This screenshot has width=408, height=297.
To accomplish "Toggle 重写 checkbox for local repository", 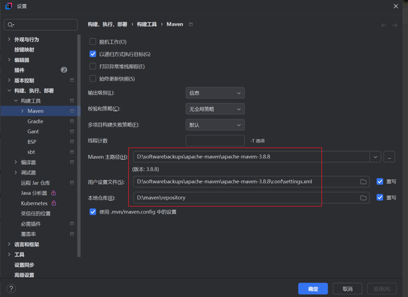I will 380,197.
